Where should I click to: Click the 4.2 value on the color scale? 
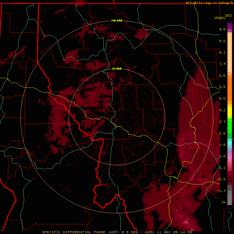coord(222,110)
